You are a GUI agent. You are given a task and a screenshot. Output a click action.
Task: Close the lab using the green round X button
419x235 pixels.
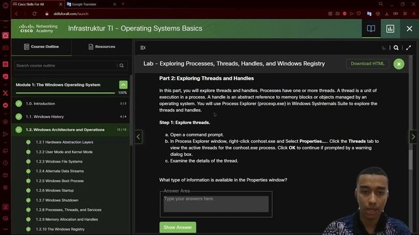click(x=399, y=64)
